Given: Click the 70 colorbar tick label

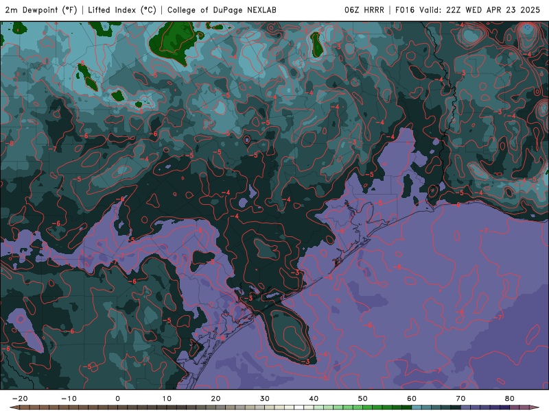Looking at the screenshot, I should [460, 399].
